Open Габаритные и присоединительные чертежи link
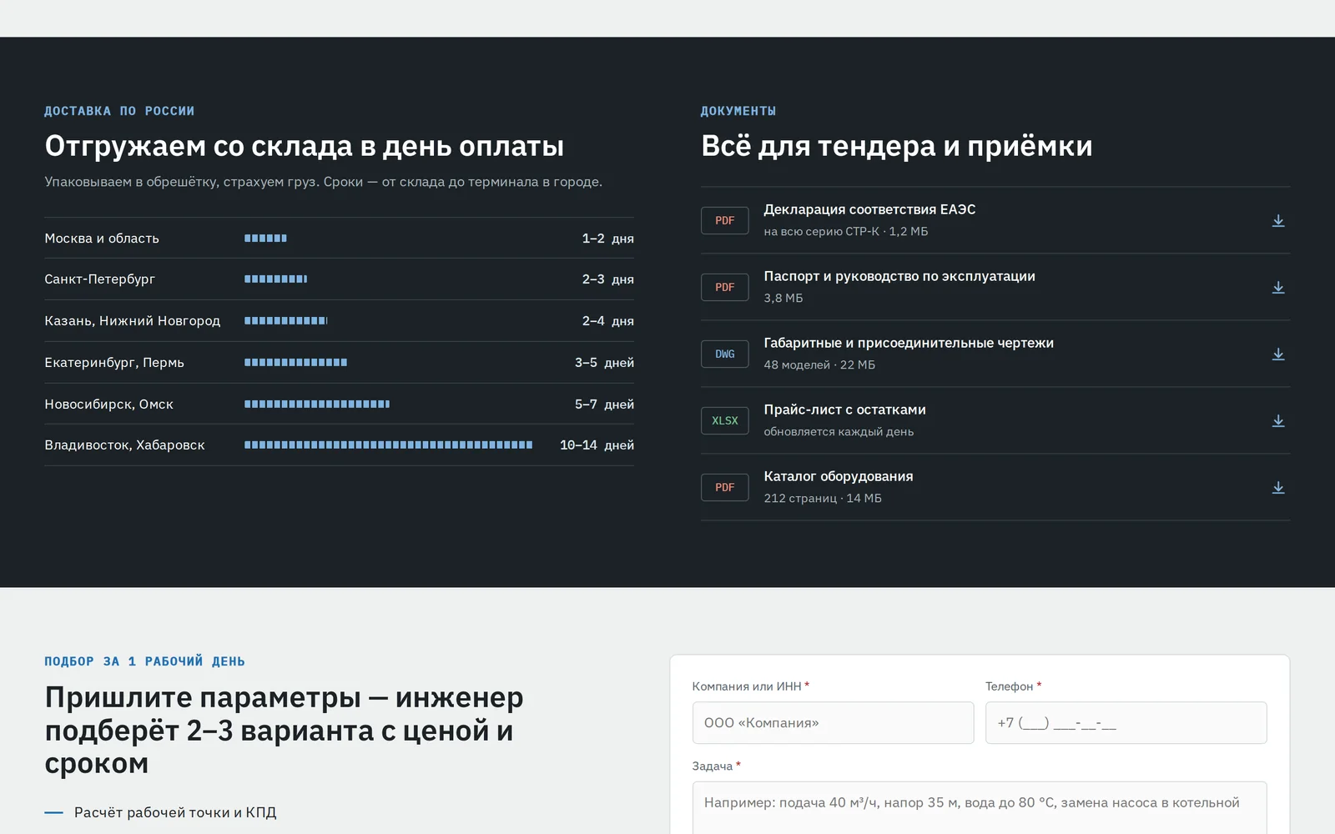 pyautogui.click(x=909, y=343)
